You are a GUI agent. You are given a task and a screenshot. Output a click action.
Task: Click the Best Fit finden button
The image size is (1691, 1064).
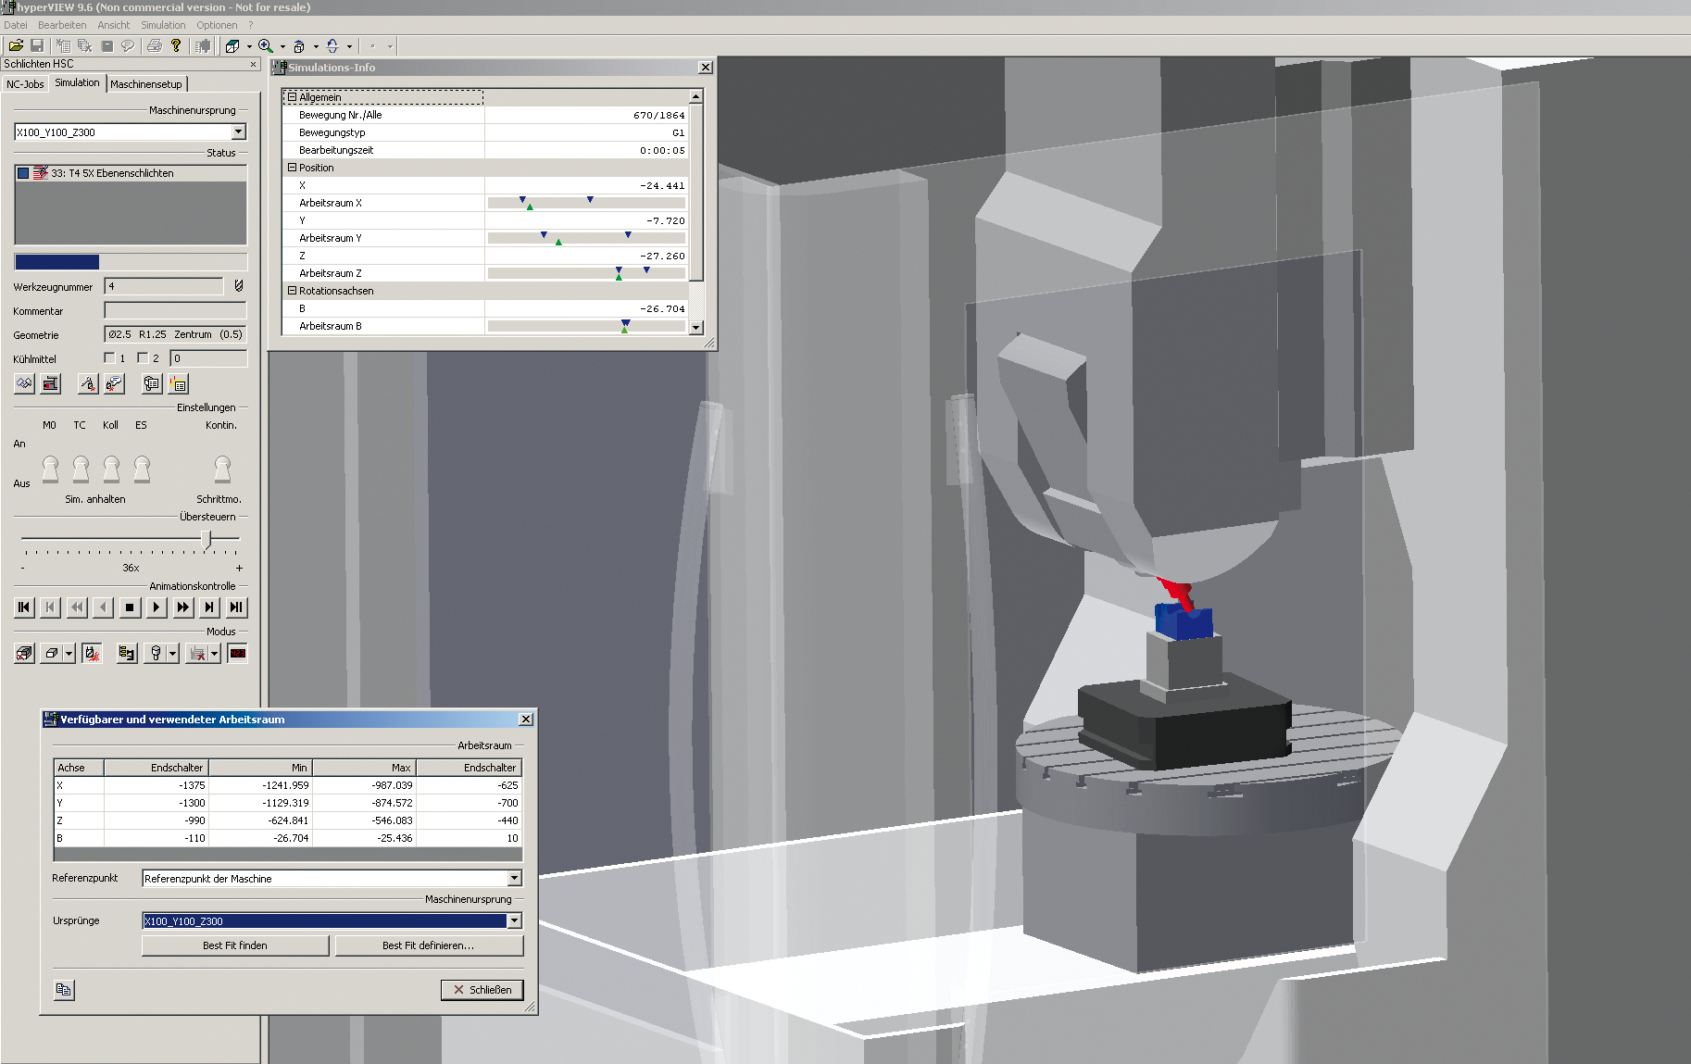[x=235, y=945]
